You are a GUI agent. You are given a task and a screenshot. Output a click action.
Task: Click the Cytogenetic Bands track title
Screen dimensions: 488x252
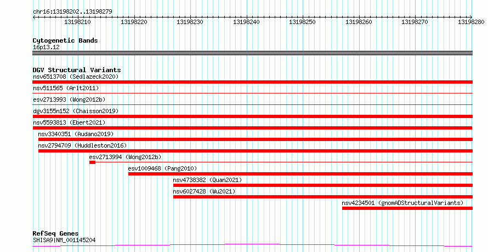[x=65, y=40]
